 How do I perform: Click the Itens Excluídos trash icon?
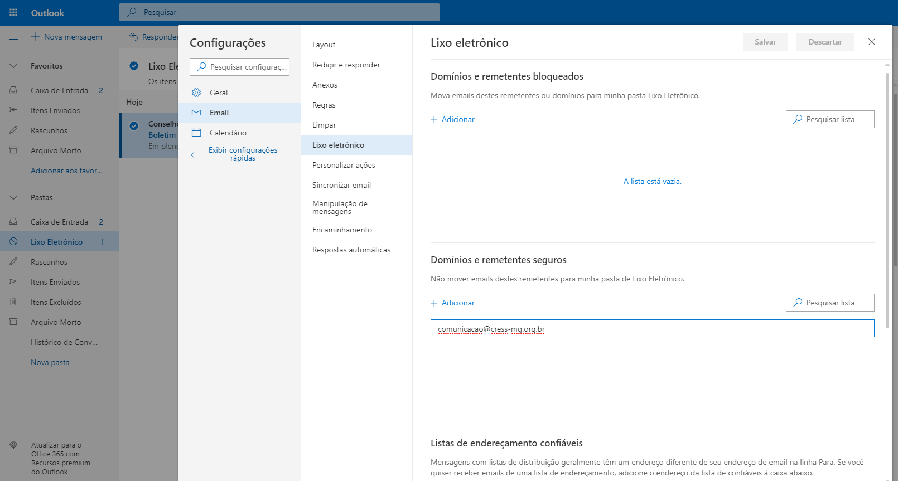tap(13, 302)
